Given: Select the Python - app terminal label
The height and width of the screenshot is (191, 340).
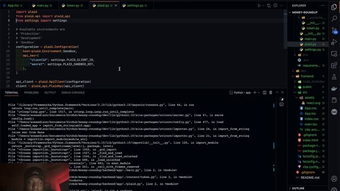Looking at the screenshot, I should coord(240,92).
